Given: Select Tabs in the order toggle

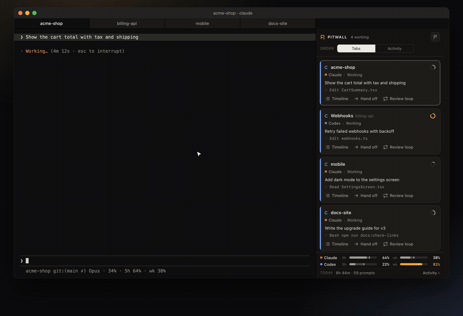Looking at the screenshot, I should [356, 49].
